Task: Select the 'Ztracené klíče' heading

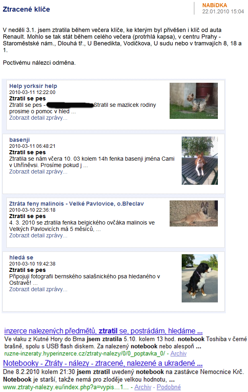Action: tap(26, 9)
